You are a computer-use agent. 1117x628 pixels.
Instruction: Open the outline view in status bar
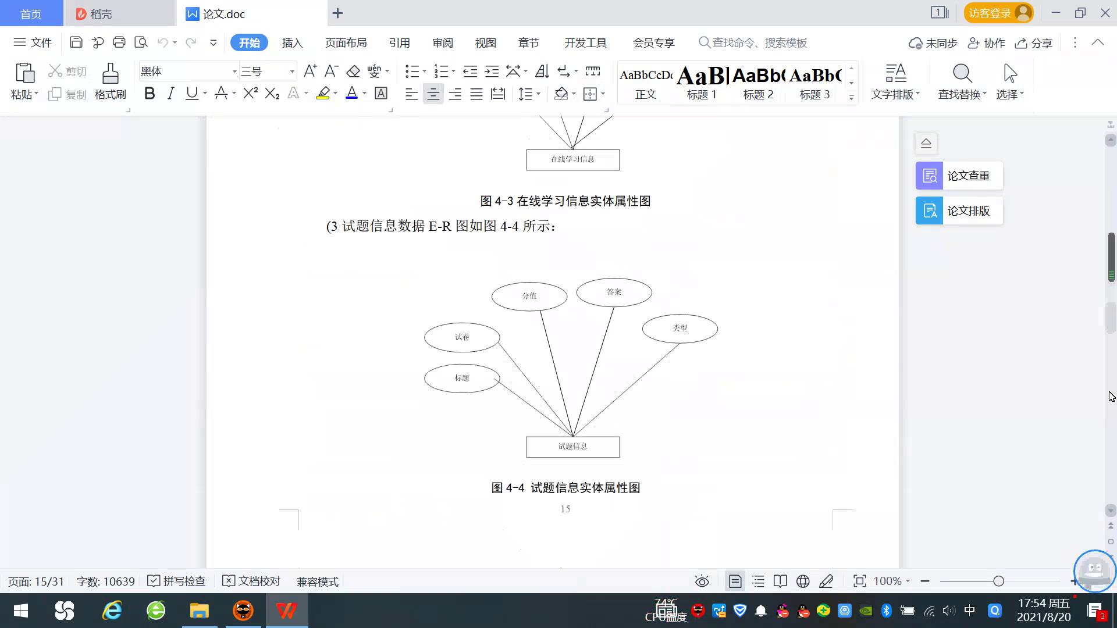tap(758, 581)
